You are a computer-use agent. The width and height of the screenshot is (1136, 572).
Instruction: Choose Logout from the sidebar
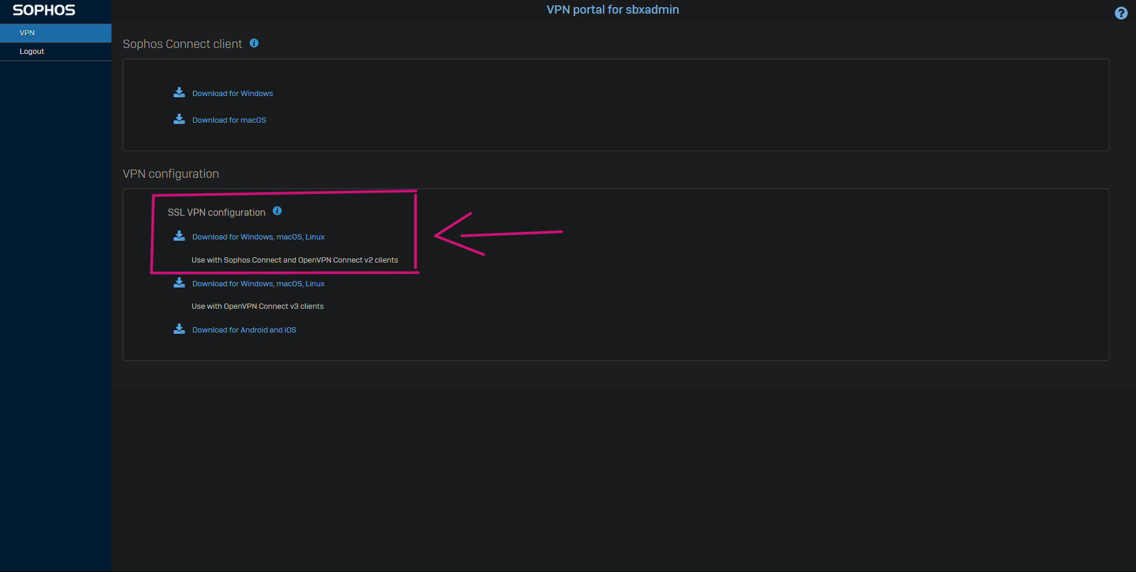click(32, 52)
